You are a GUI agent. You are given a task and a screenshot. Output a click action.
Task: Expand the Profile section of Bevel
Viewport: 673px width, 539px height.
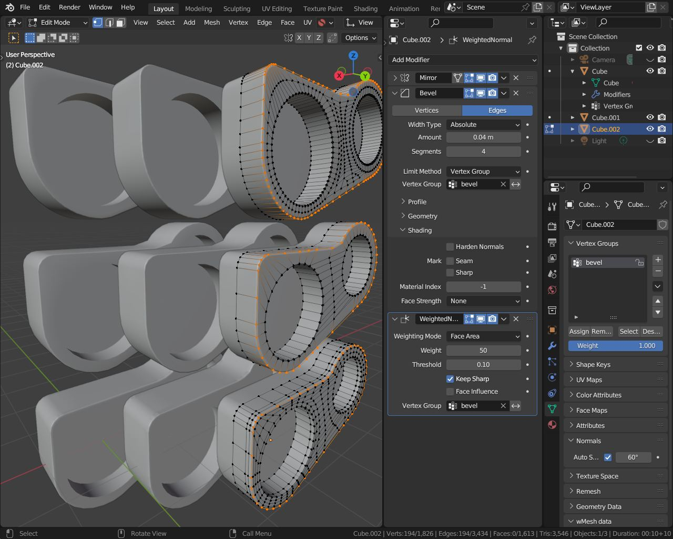[x=417, y=202]
